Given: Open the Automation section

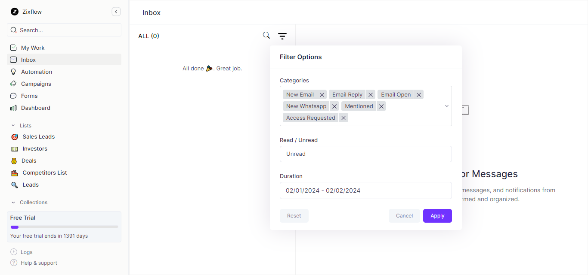Looking at the screenshot, I should [x=36, y=72].
